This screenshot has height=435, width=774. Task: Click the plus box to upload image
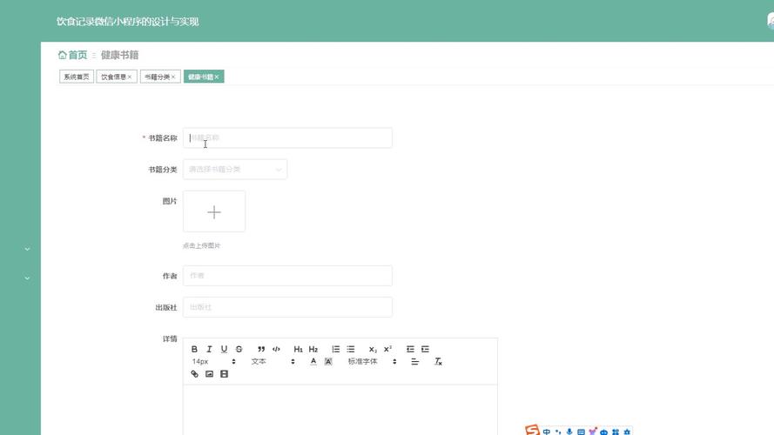214,211
